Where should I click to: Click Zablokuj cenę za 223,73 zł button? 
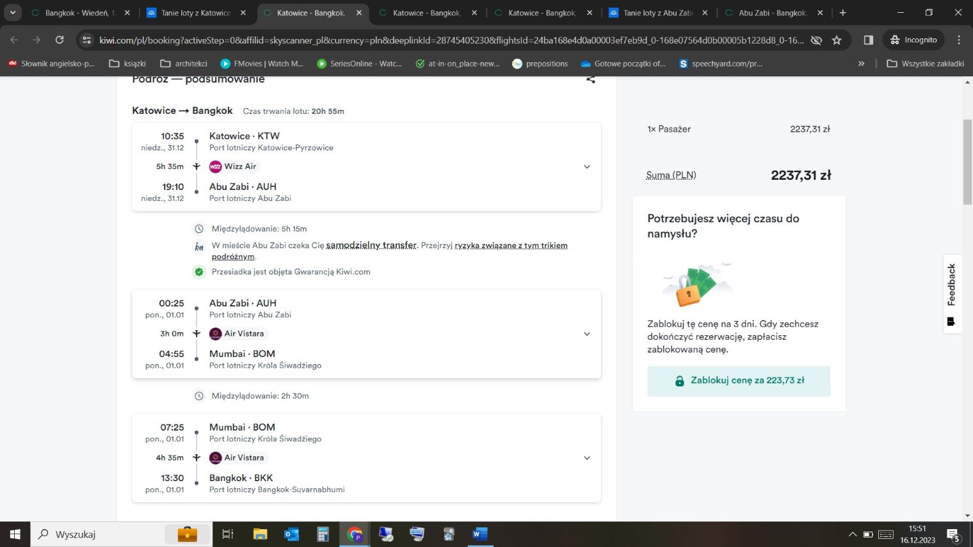click(x=739, y=381)
